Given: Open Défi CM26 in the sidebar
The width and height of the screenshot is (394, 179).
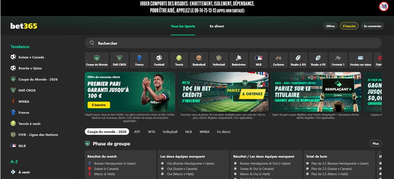Looking at the screenshot, I should [x=27, y=90].
